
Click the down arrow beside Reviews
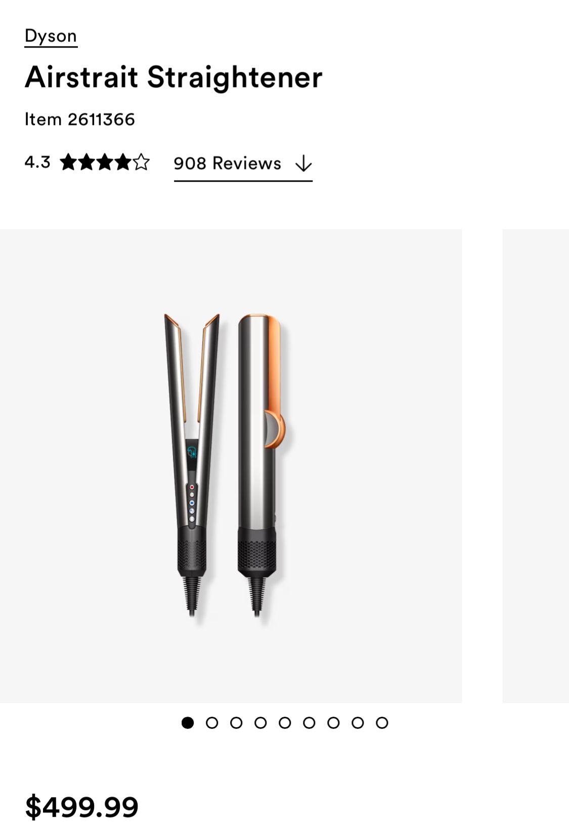tap(303, 164)
